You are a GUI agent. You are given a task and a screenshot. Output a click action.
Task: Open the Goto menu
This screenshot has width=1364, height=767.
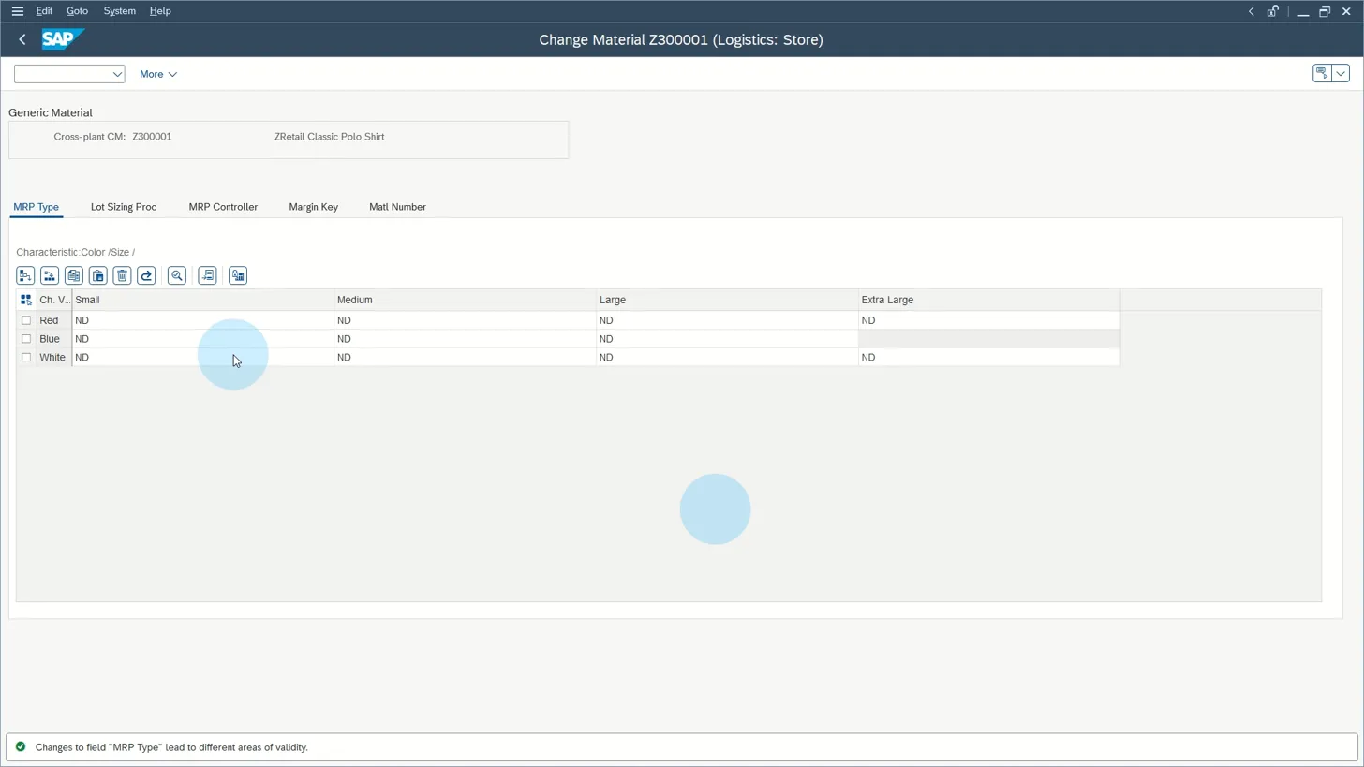pyautogui.click(x=77, y=11)
